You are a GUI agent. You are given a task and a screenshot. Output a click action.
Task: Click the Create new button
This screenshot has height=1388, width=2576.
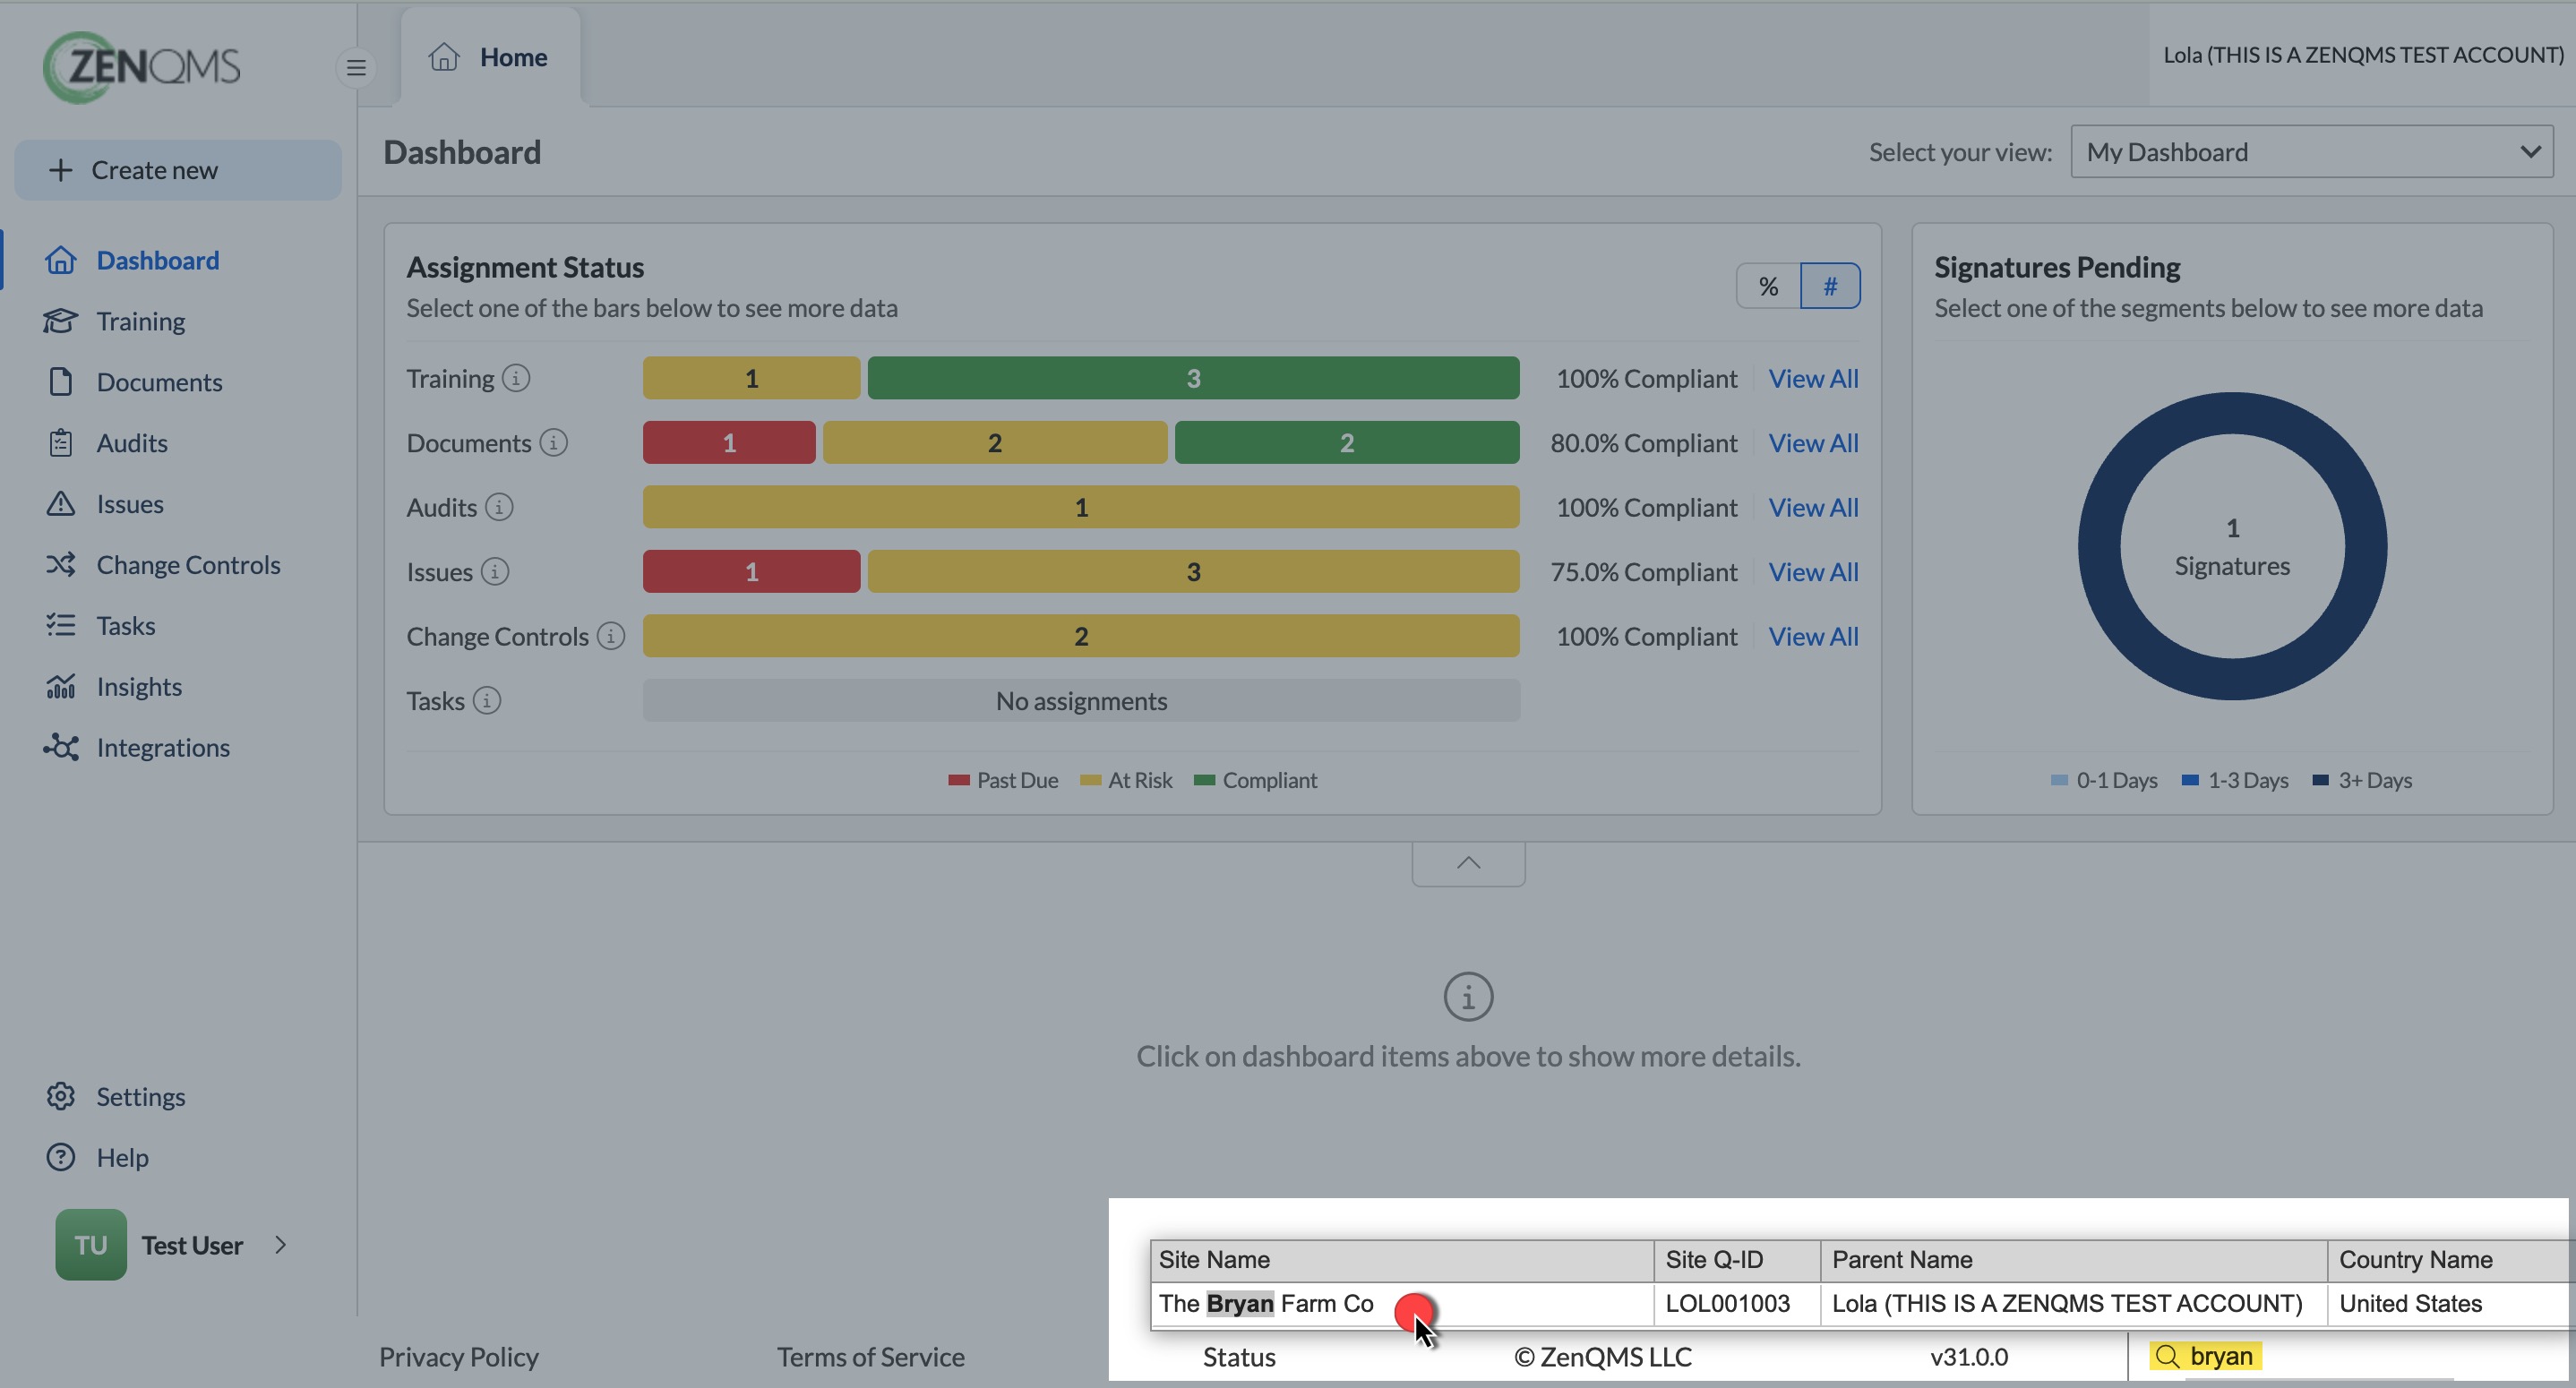[x=178, y=170]
